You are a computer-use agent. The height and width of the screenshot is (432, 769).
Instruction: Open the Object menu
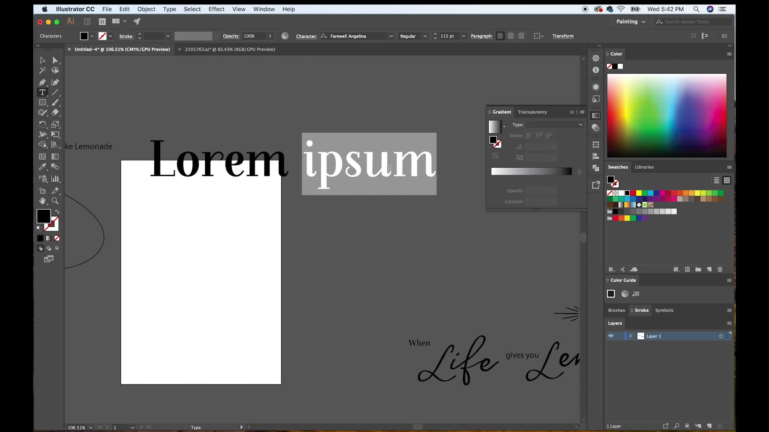[x=146, y=9]
